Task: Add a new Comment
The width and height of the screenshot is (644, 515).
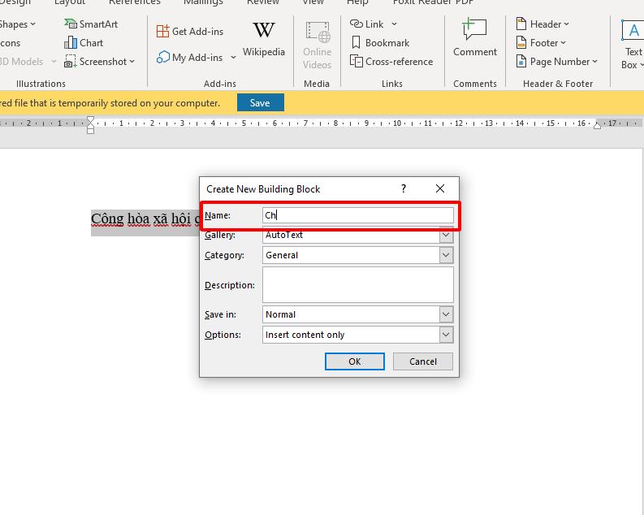Action: pos(475,37)
